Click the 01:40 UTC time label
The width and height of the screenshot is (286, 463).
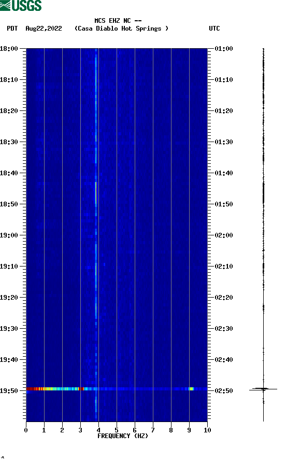coord(224,173)
